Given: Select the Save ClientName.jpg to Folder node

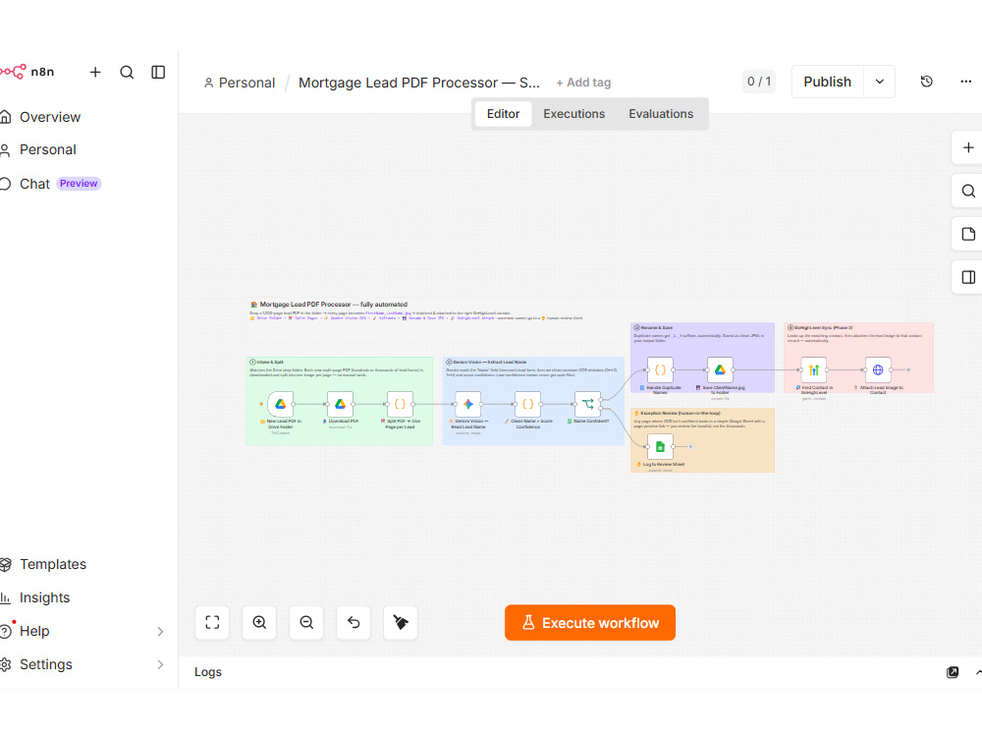Looking at the screenshot, I should click(x=720, y=369).
